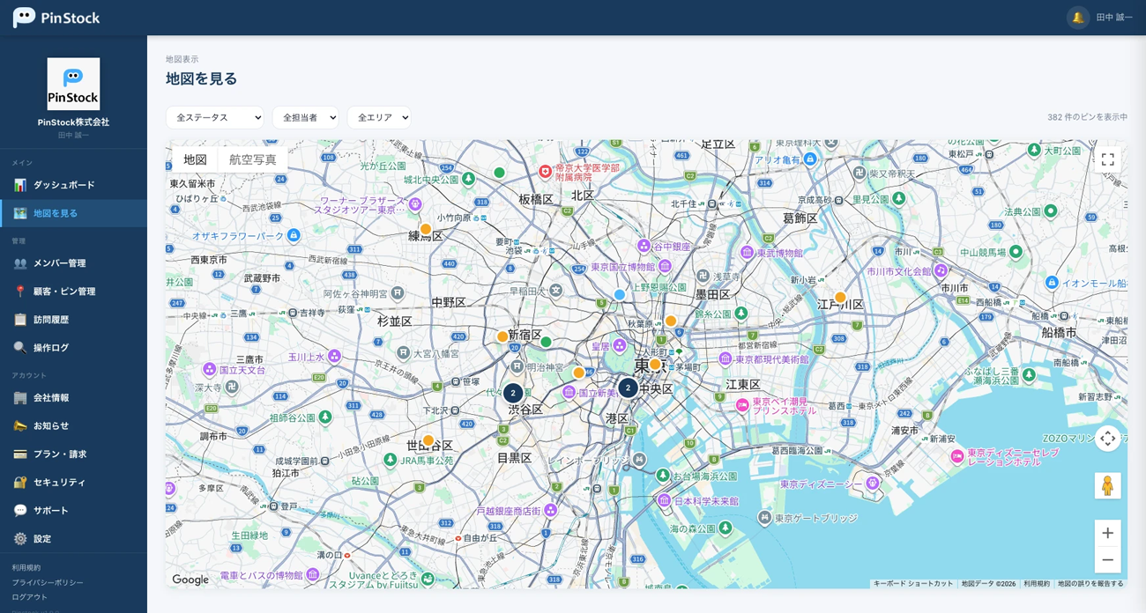Click the 地図表示 breadcrumb text
The width and height of the screenshot is (1146, 613).
[x=182, y=59]
